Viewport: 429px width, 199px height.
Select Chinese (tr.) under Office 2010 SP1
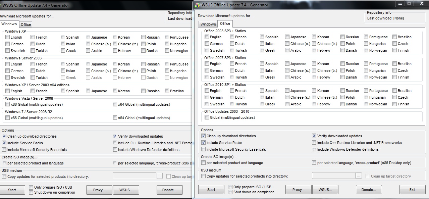tap(314, 97)
